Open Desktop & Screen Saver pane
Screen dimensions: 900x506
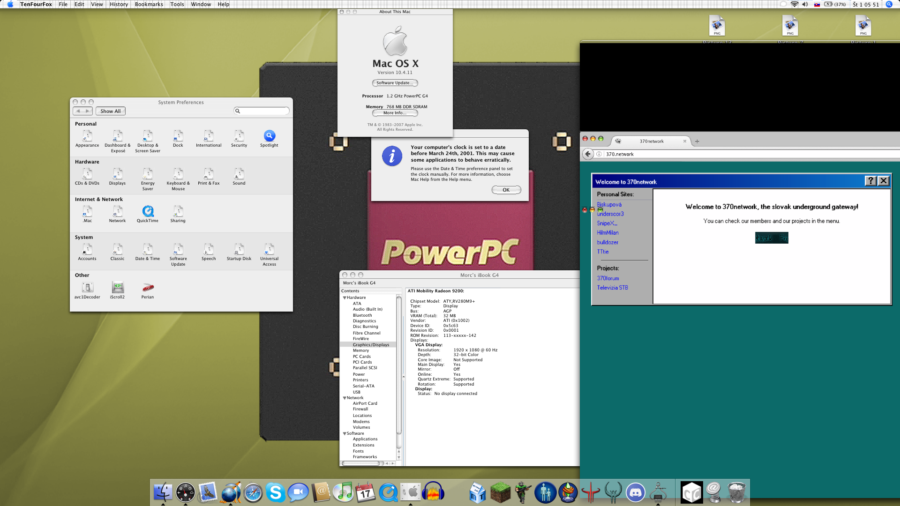(148, 141)
